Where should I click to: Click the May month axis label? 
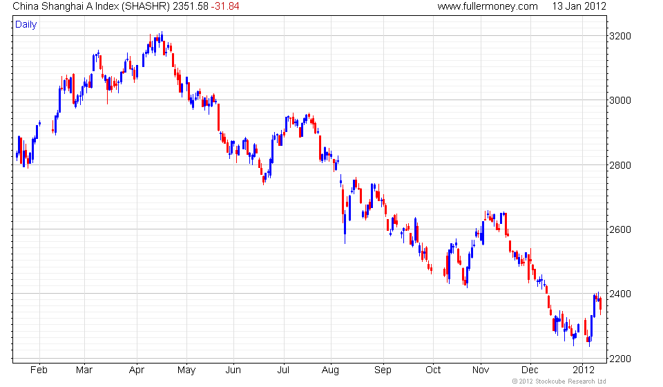pyautogui.click(x=186, y=370)
